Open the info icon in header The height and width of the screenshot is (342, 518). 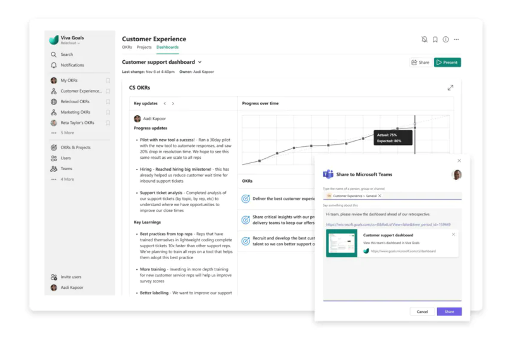click(446, 40)
